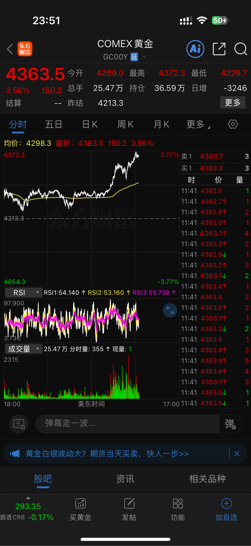Viewport: 251px width, 546px height.
Task: Tap the 弹幕走一波 input field
Action: 127,424
